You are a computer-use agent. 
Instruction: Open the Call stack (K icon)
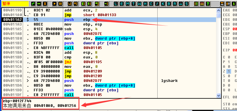point(163,4)
